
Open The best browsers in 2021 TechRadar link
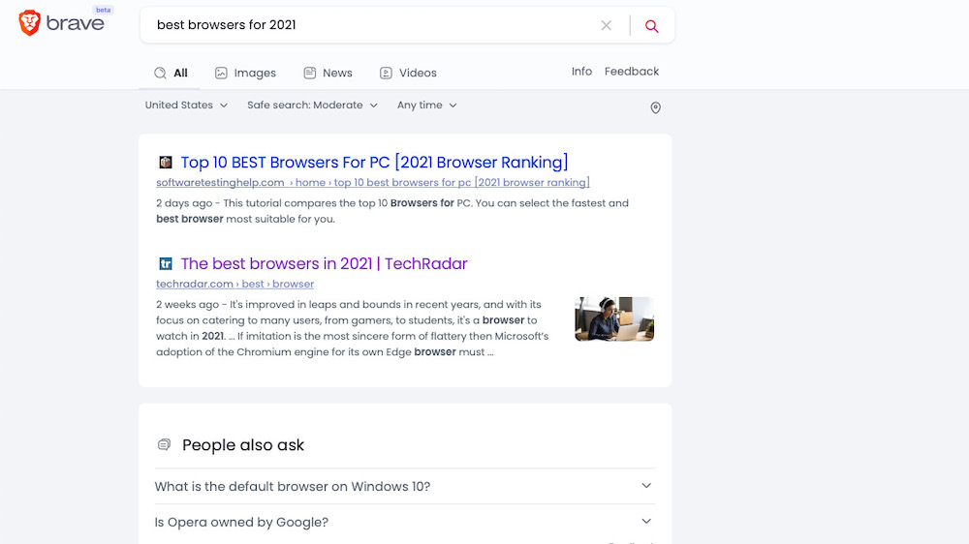coord(324,263)
